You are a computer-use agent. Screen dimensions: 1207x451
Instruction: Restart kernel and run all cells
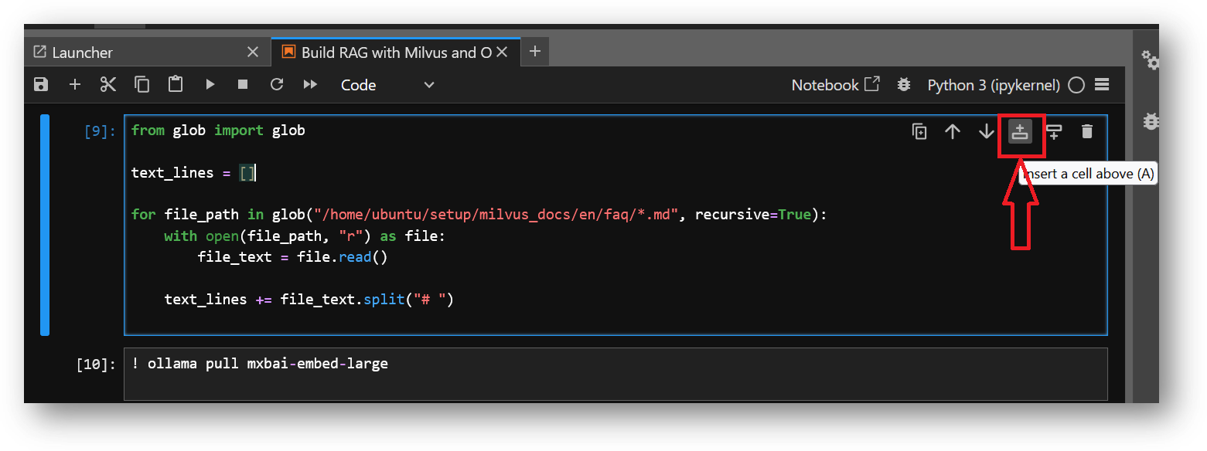coord(310,85)
